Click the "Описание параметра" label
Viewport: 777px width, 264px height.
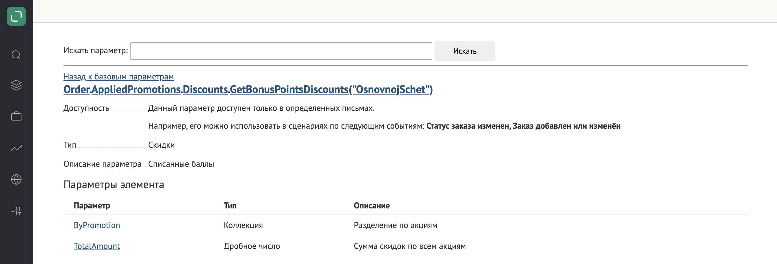(102, 164)
